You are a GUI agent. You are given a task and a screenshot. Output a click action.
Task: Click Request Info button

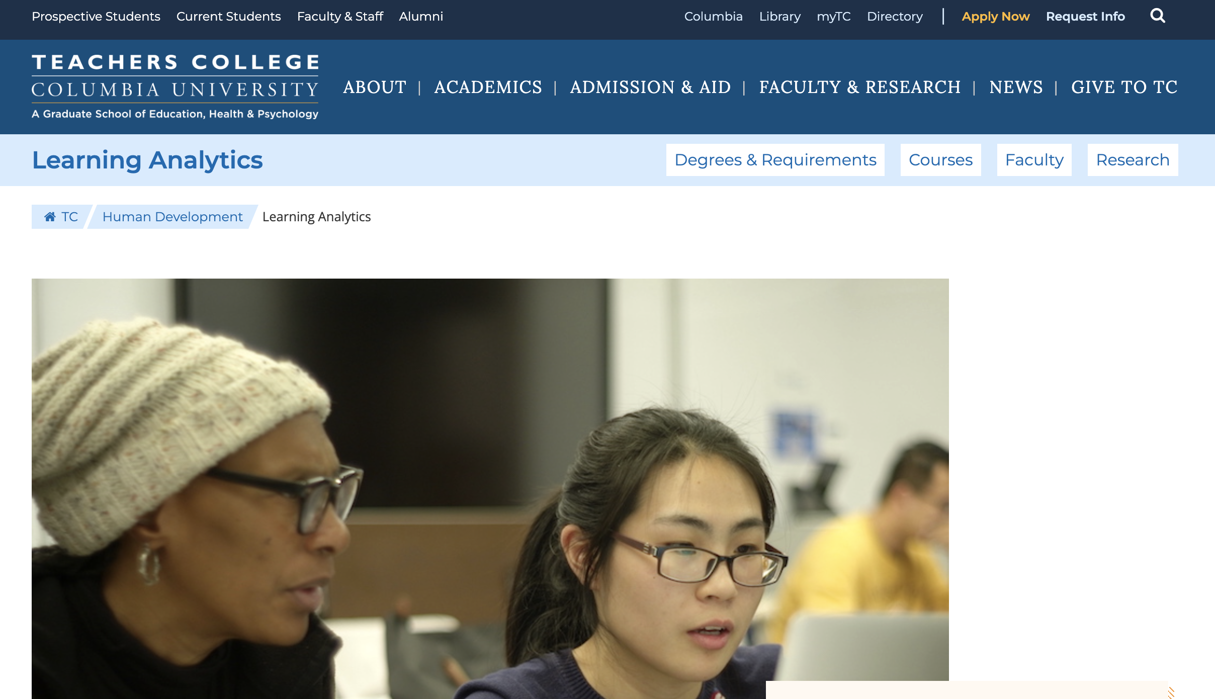click(x=1085, y=17)
